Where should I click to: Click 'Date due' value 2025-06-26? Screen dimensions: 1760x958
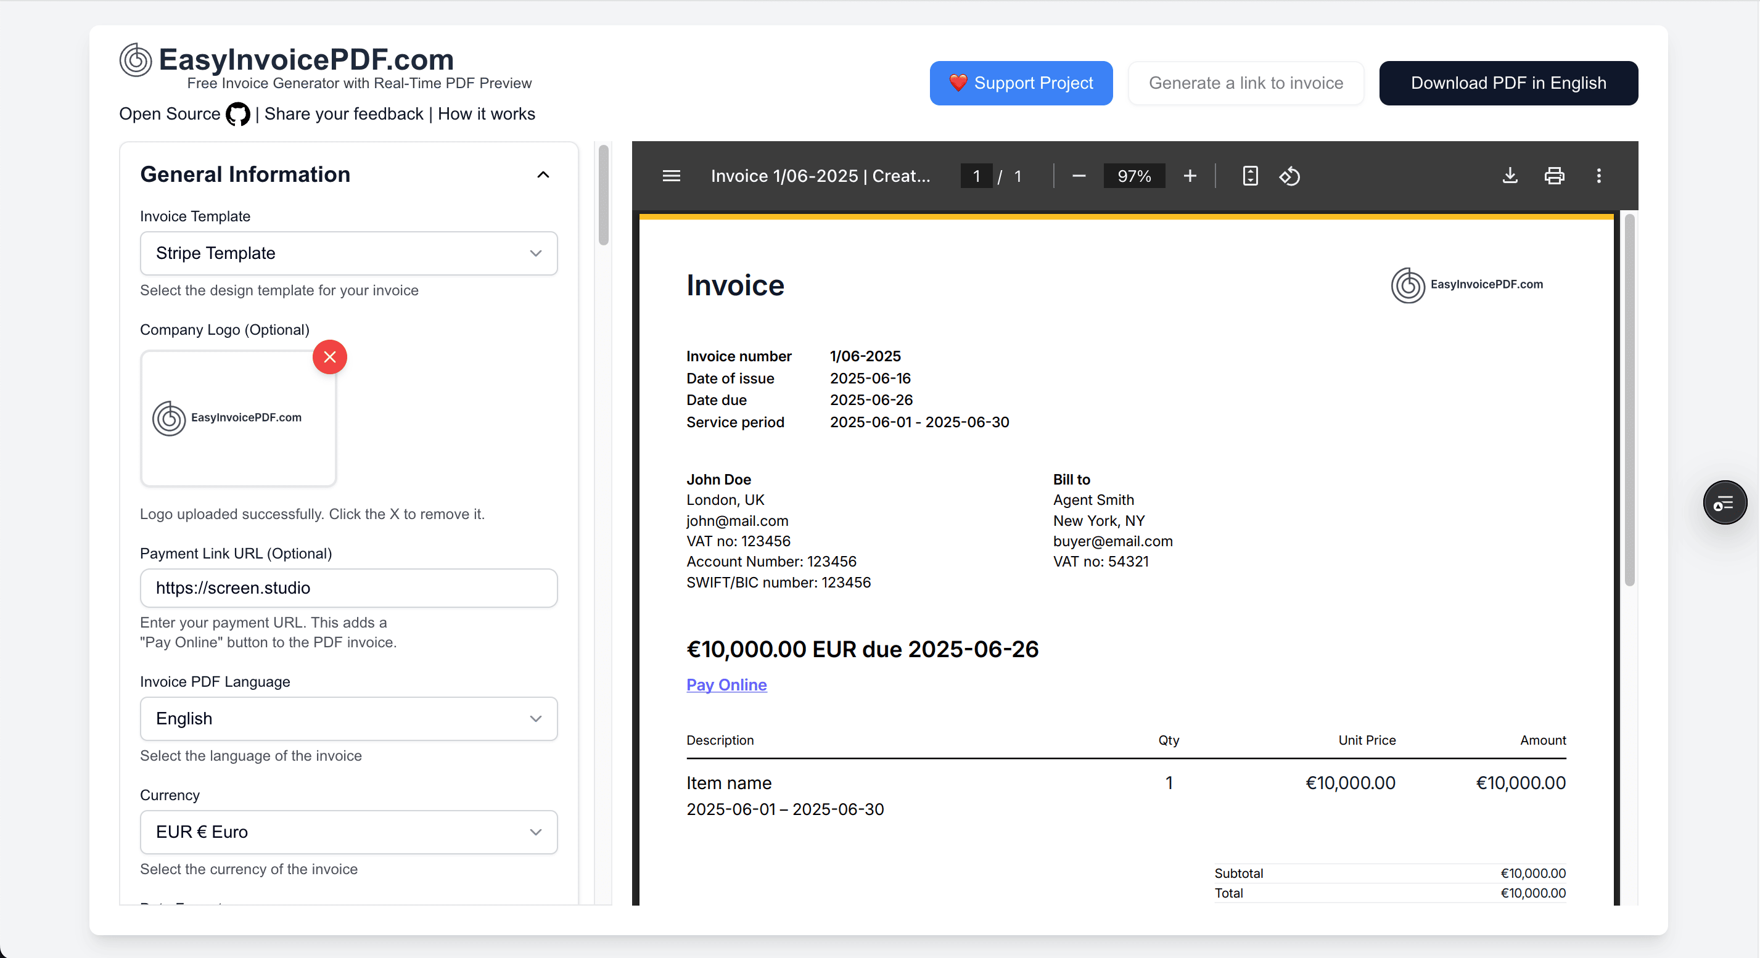click(x=871, y=400)
